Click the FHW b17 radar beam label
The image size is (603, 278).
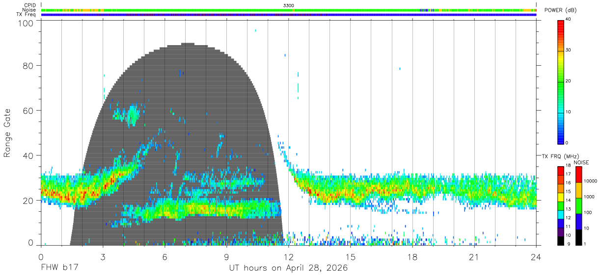pyautogui.click(x=59, y=268)
